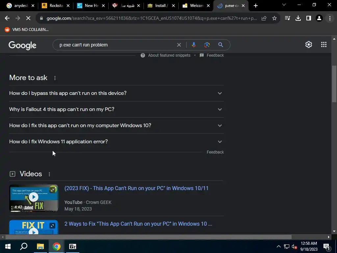
Task: Open Videos section options menu
Action: tap(49, 174)
